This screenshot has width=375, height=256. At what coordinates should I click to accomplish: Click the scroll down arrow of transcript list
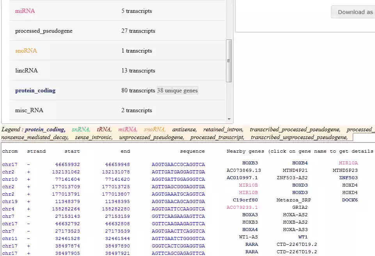229,119
